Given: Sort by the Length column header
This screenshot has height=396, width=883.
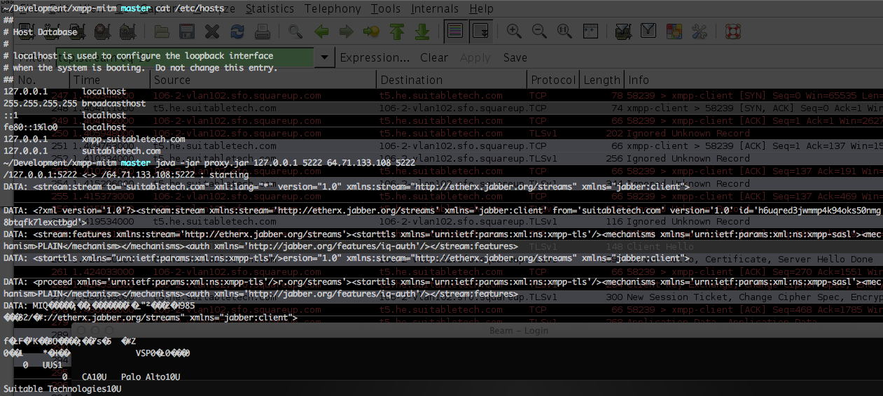Looking at the screenshot, I should point(602,80).
